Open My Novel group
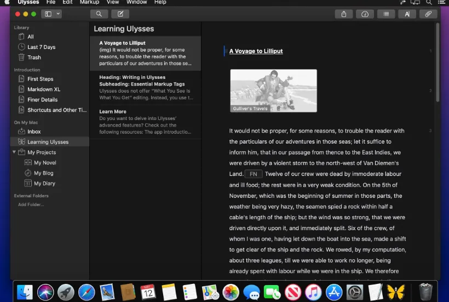Image resolution: width=449 pixels, height=302 pixels. click(49, 162)
